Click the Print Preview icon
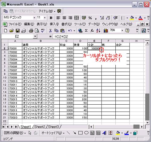Image resolution: width=151 pixels, height=142 pixels. pos(37,30)
